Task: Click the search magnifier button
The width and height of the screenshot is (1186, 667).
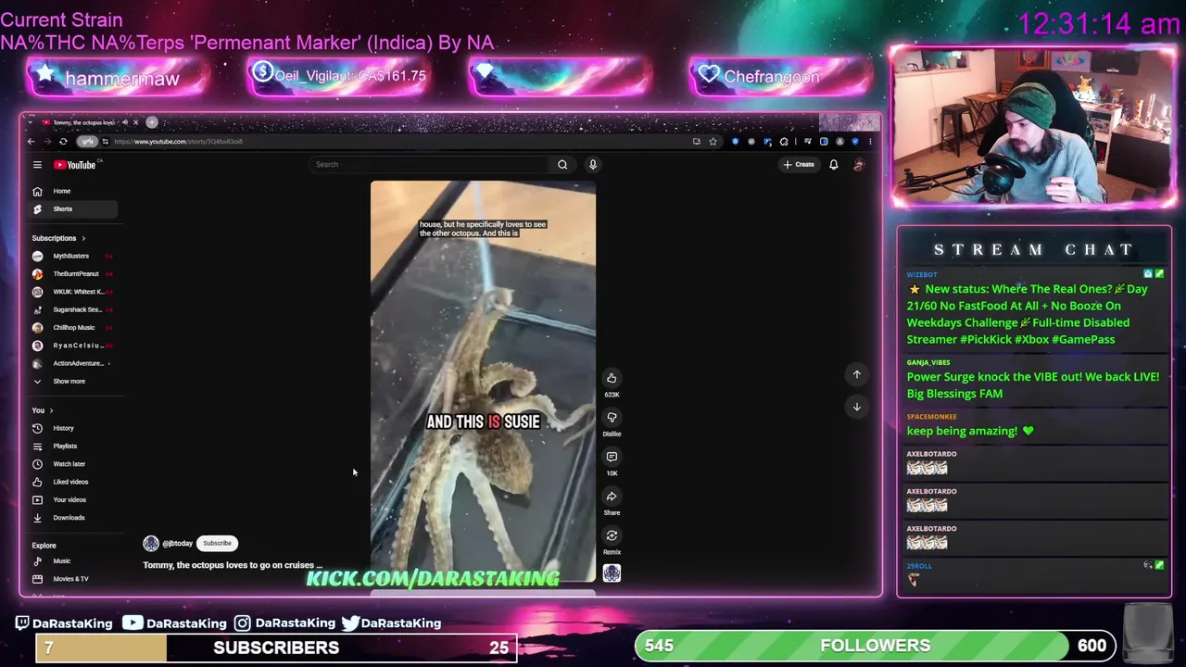Action: pos(562,165)
